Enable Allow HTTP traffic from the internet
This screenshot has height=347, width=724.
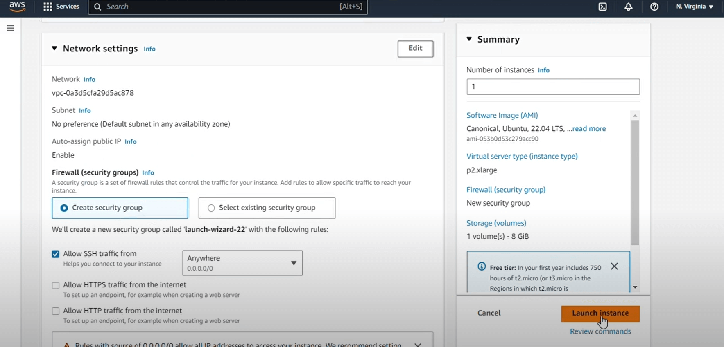pyautogui.click(x=56, y=311)
